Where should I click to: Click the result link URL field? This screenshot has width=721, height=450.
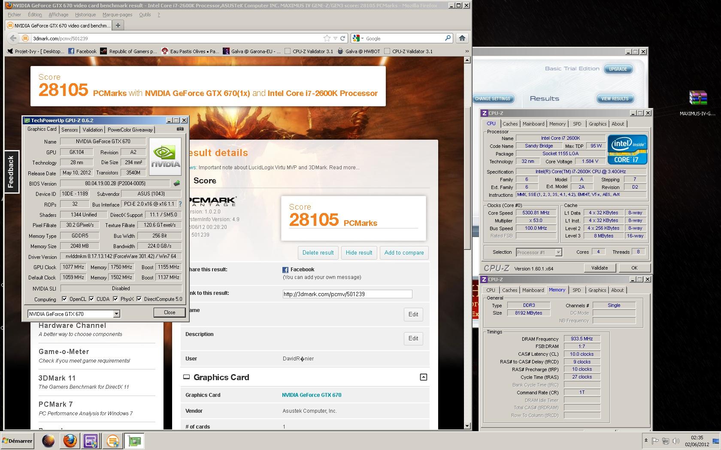347,294
